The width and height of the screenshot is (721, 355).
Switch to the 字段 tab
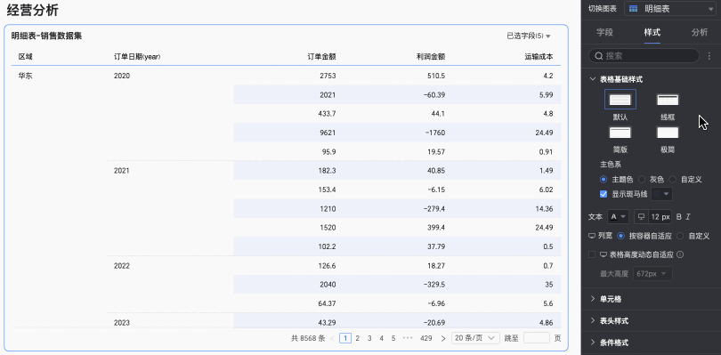[x=604, y=32]
